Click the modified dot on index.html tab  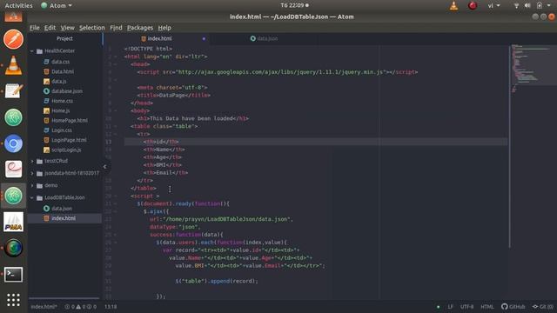tap(204, 38)
